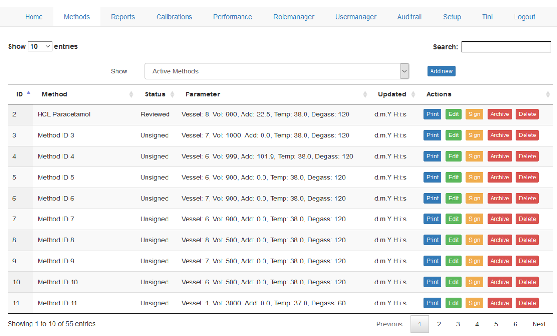Click Next in pagination

pos(539,324)
